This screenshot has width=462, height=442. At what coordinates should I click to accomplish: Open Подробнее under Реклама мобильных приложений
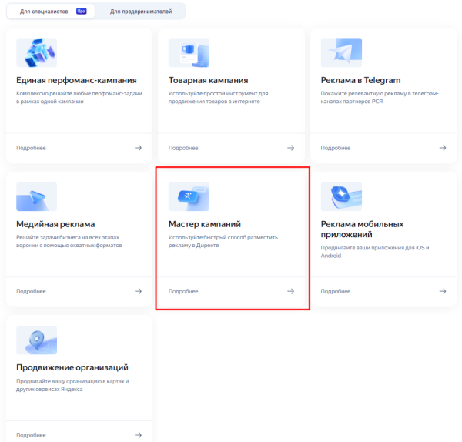point(336,291)
